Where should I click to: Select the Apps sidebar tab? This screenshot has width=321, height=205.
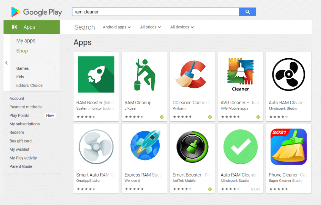(x=31, y=27)
